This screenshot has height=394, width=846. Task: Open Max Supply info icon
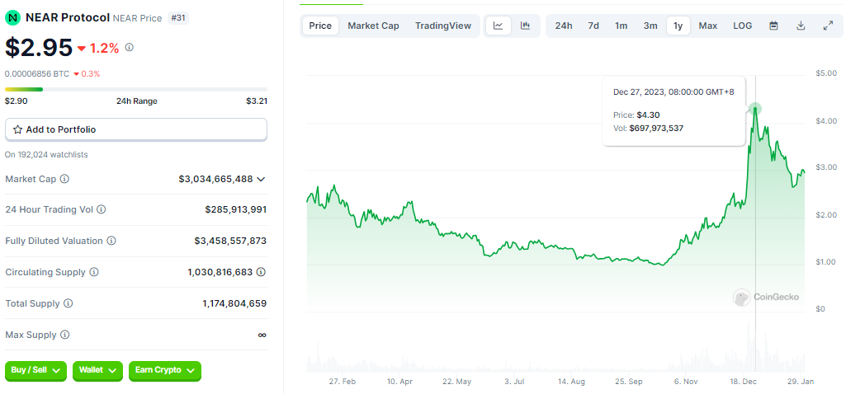(x=64, y=335)
